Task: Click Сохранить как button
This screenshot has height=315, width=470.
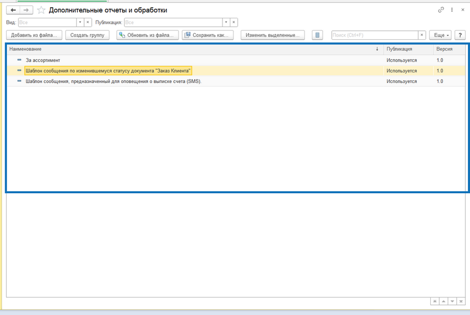Action: pos(208,35)
